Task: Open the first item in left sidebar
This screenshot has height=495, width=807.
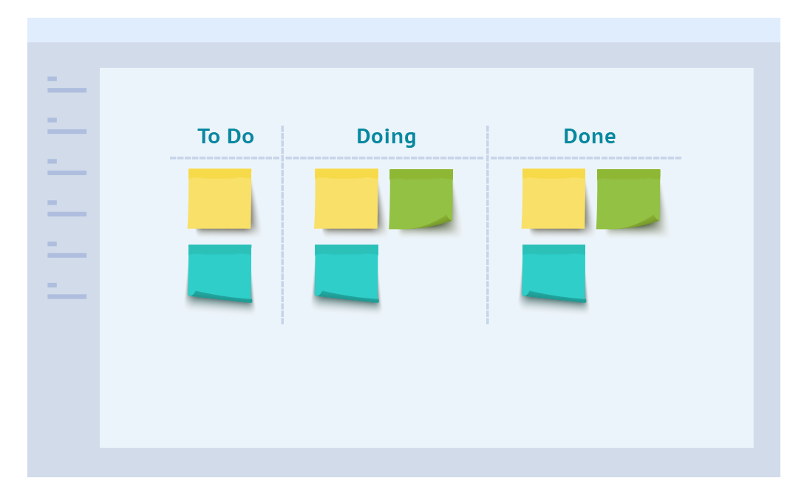Action: pyautogui.click(x=67, y=85)
